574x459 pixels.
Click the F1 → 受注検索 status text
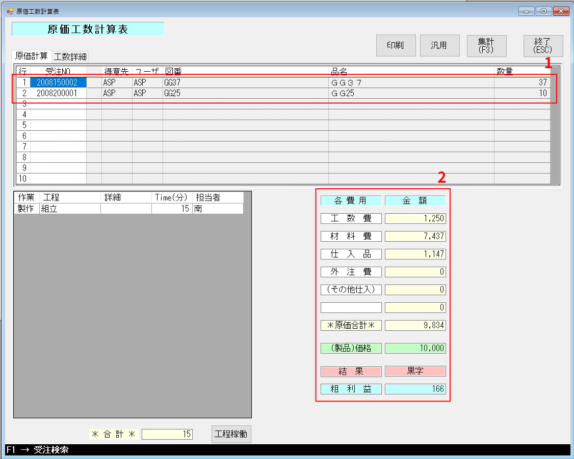tap(37, 449)
